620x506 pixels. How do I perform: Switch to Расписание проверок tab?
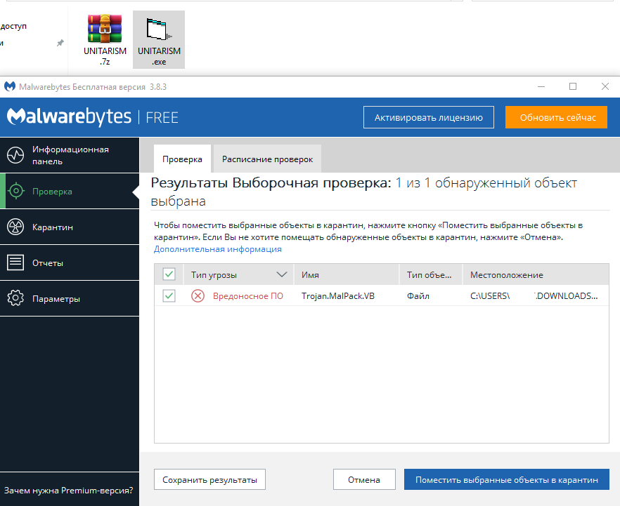267,159
